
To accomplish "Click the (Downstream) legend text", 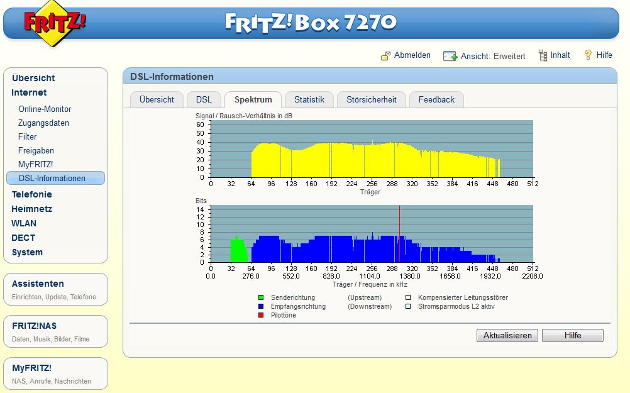I will click(x=370, y=307).
